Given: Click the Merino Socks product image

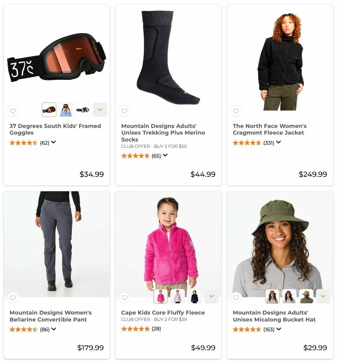Looking at the screenshot, I should (x=168, y=58).
